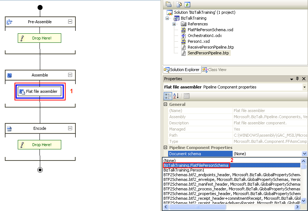Screen dimensions: 308x211
Task: Click the Encode stage icon
Action: (x=9, y=129)
